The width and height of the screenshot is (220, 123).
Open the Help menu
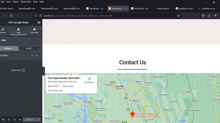[42, 2]
